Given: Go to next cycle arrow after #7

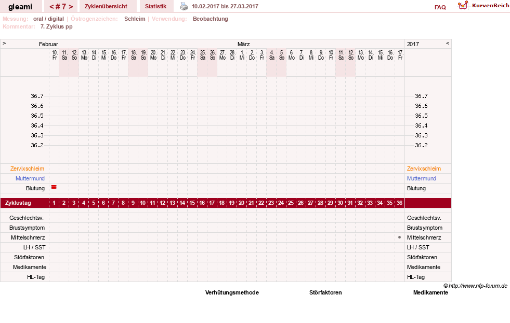Looking at the screenshot, I should 71,7.
